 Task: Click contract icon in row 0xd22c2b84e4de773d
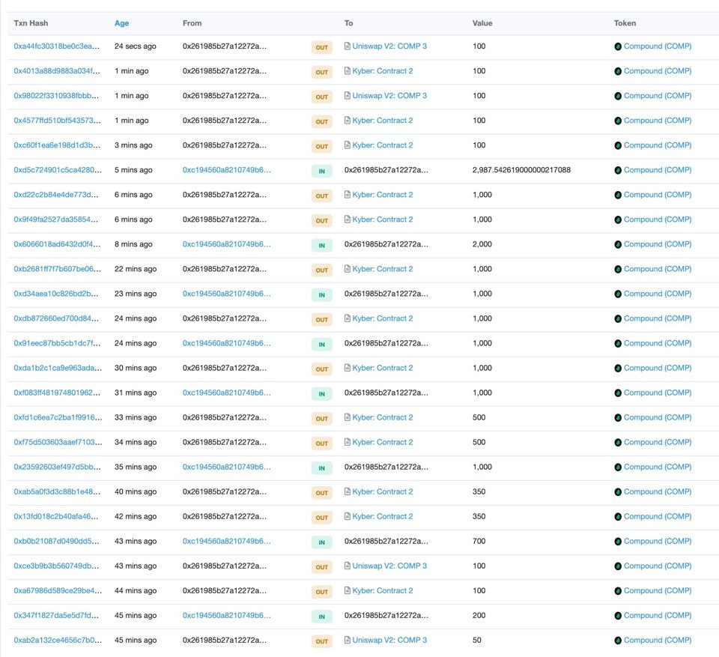pyautogui.click(x=347, y=195)
